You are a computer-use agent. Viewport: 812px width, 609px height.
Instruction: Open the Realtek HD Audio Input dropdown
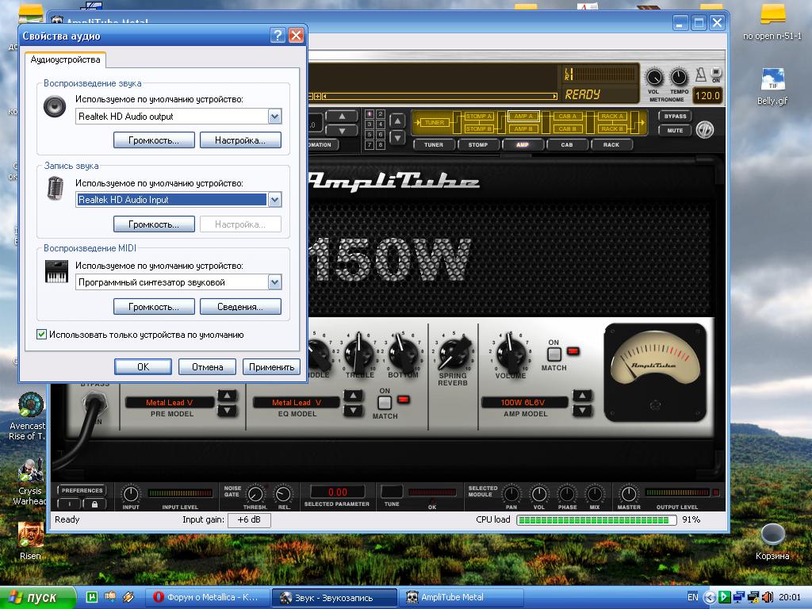[x=274, y=200]
